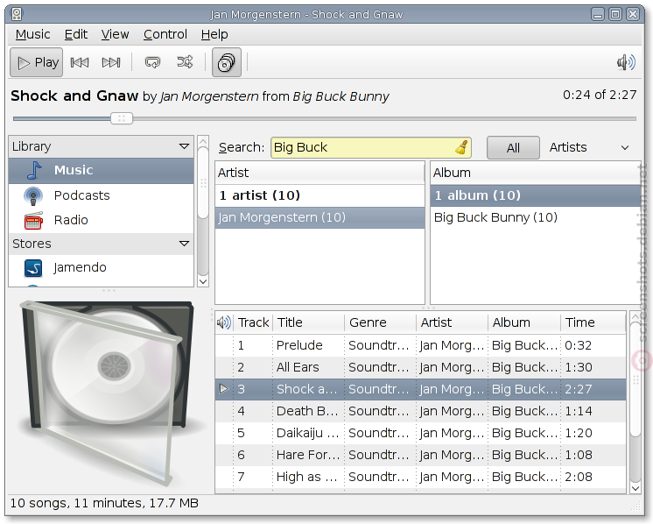
Task: Click the Play button
Action: tap(36, 62)
